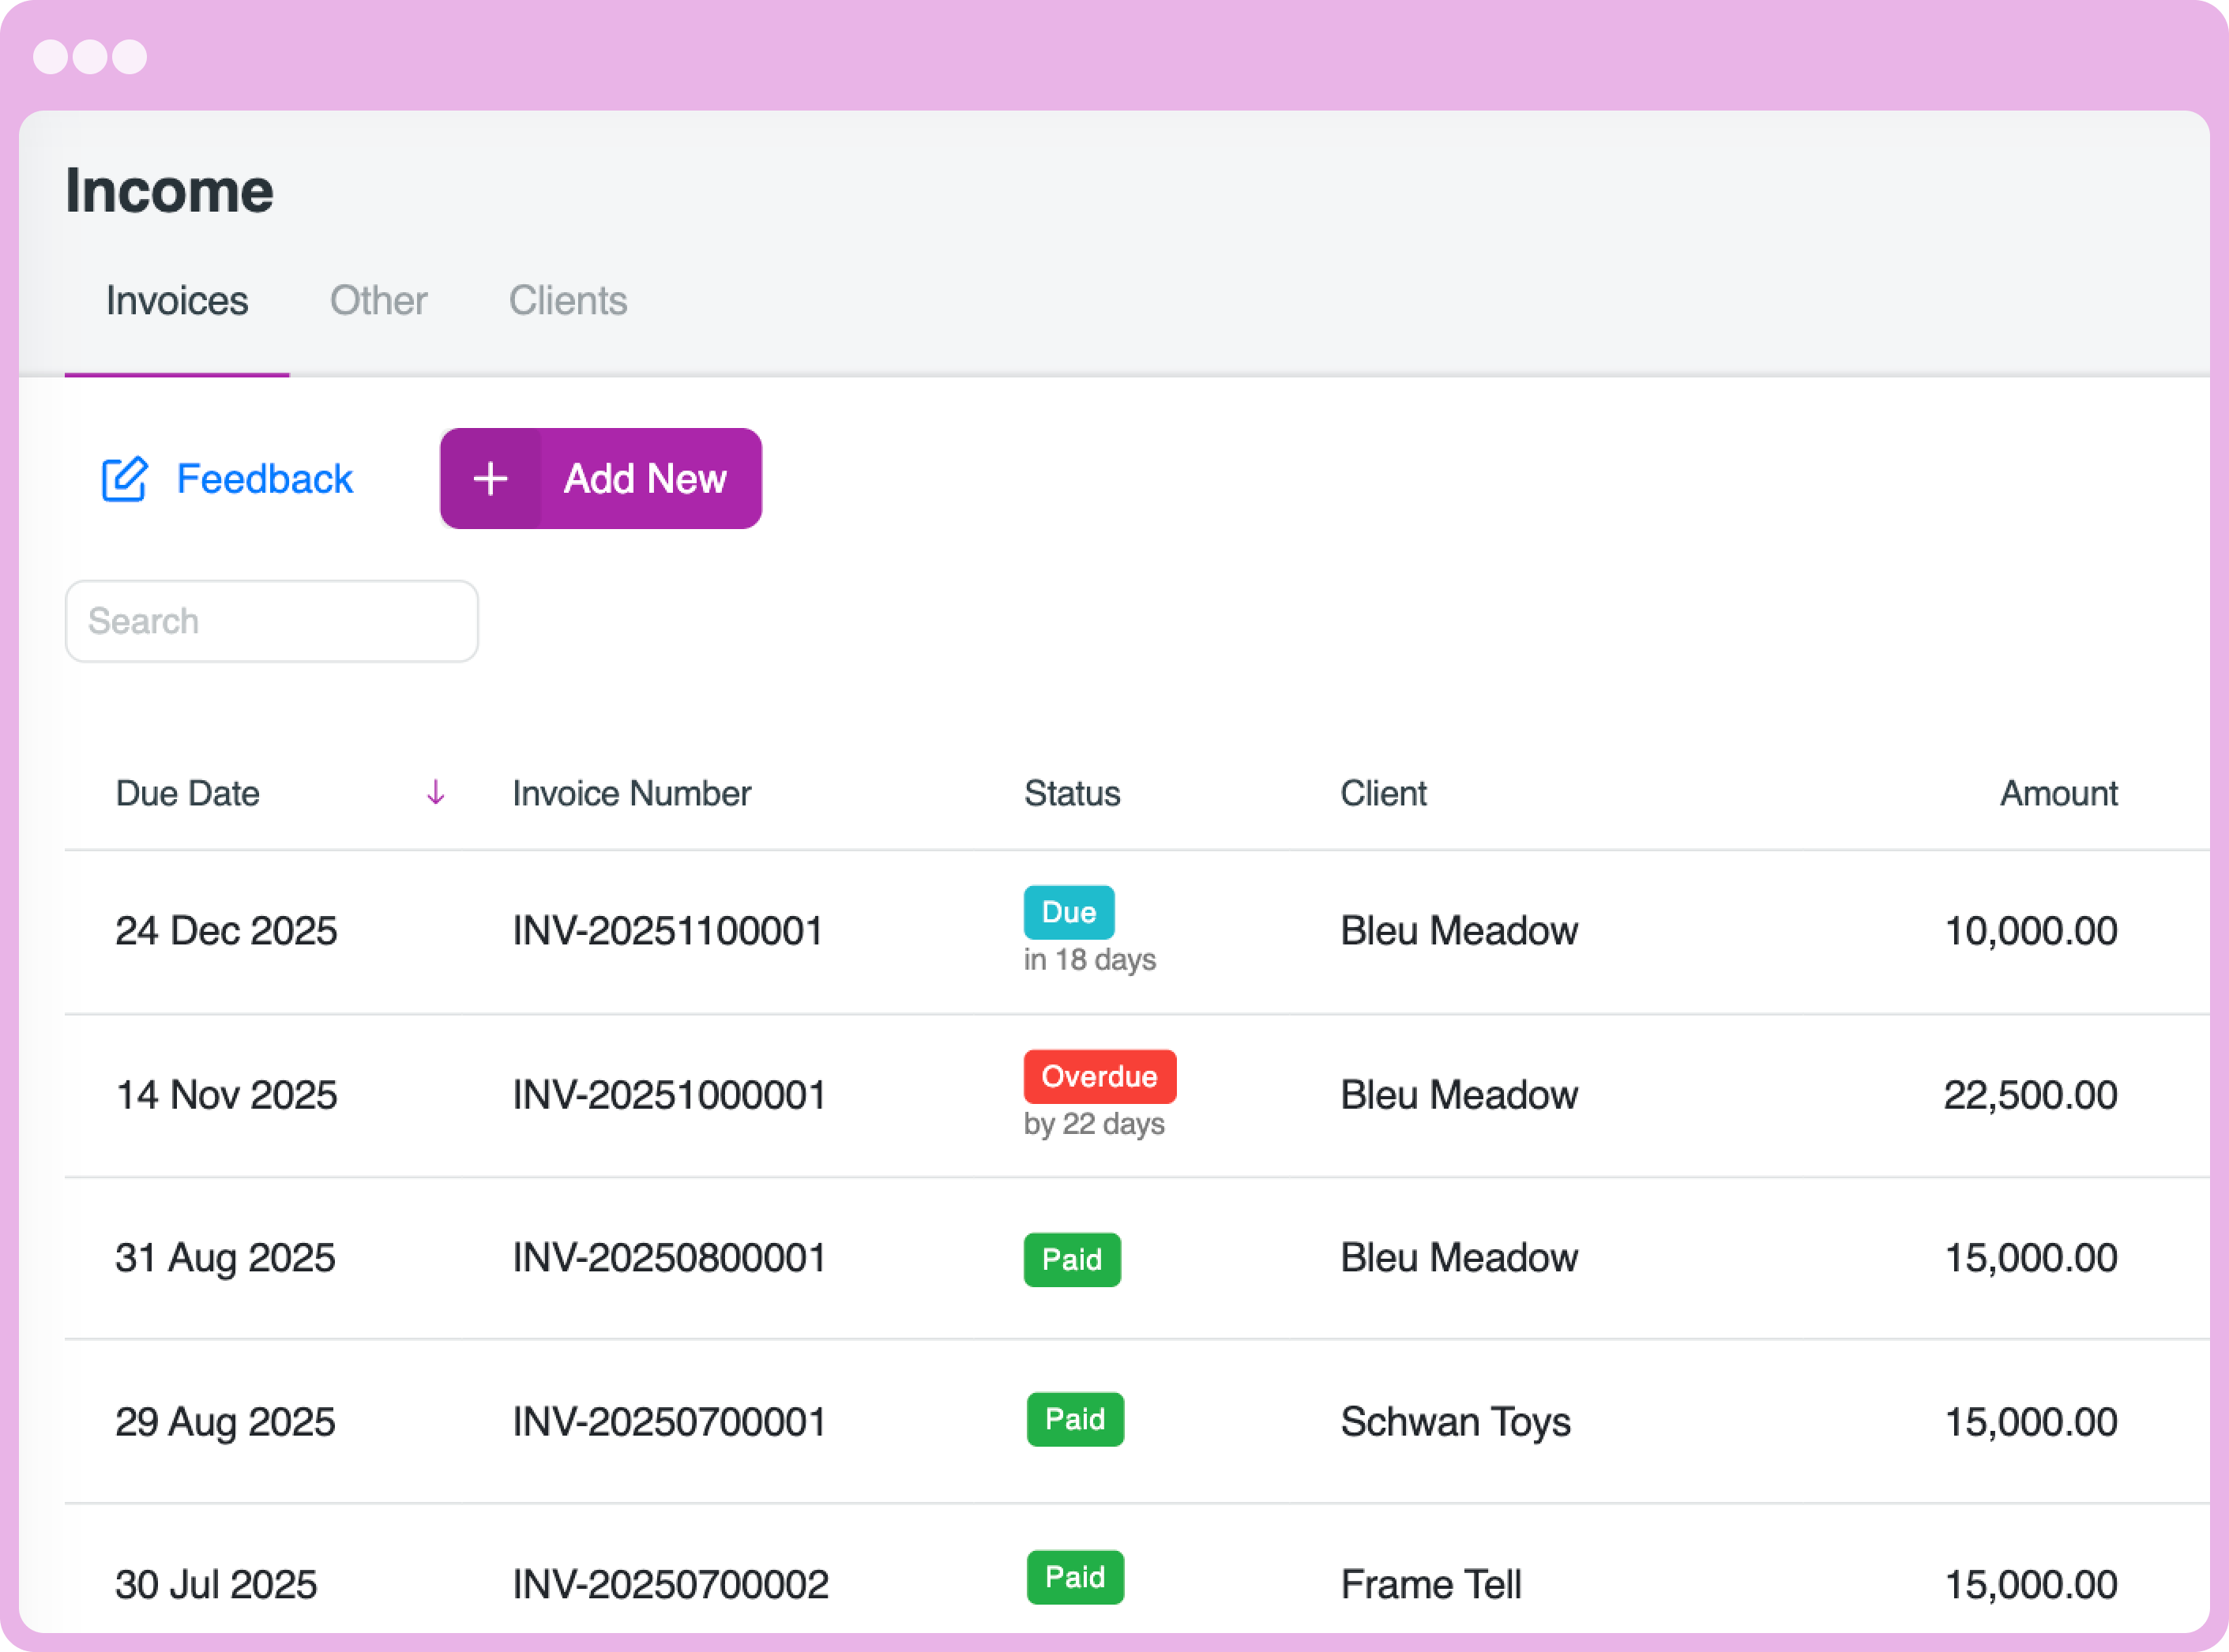The width and height of the screenshot is (2229, 1652).
Task: Click the cyan Due status badge
Action: 1068,912
